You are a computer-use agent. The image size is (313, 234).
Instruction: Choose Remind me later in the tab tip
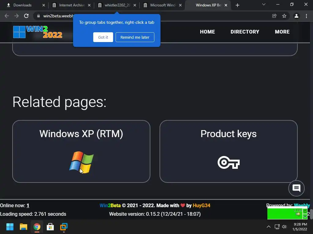coord(135,37)
